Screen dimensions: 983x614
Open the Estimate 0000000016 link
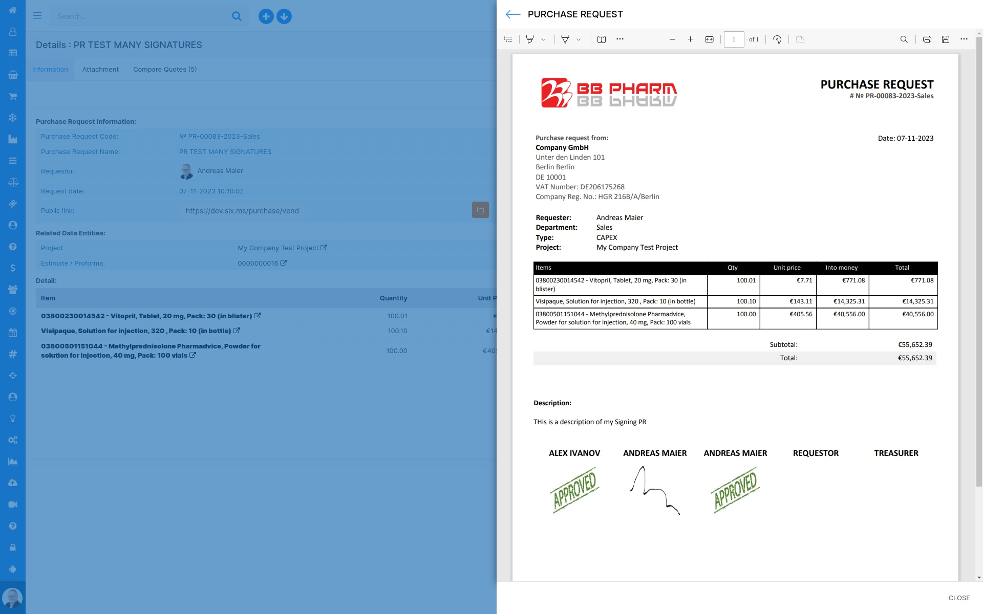pos(262,264)
